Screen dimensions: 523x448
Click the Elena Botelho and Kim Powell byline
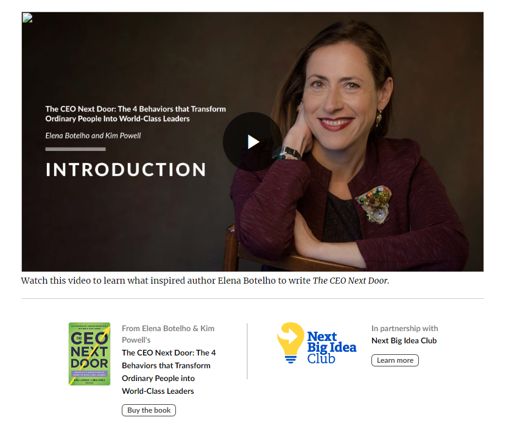pos(93,136)
